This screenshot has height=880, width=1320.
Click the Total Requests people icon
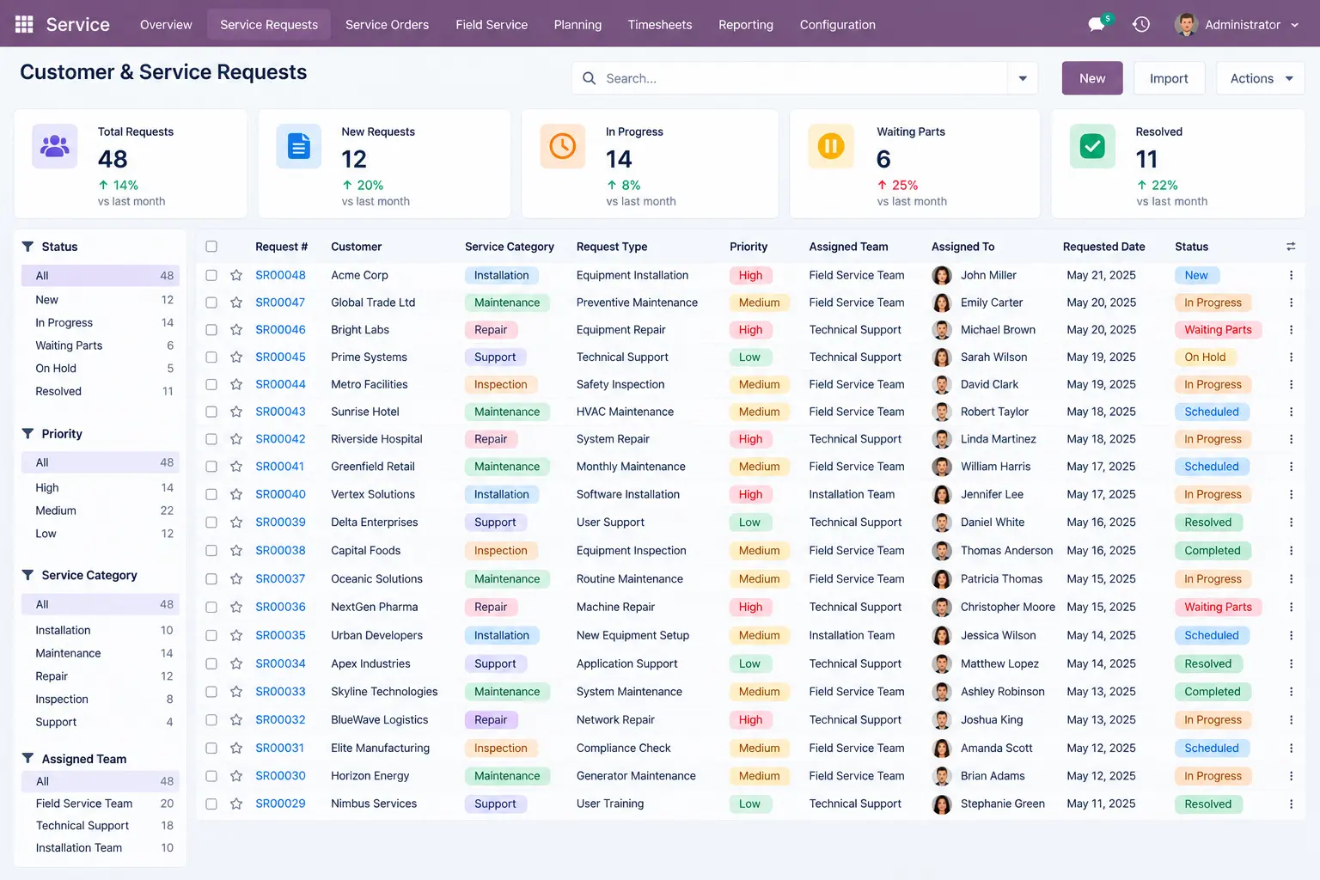[x=55, y=146]
